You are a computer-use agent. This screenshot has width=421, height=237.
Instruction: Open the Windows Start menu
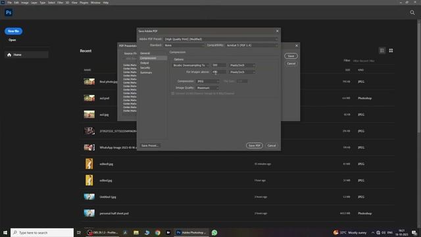(x=5, y=232)
